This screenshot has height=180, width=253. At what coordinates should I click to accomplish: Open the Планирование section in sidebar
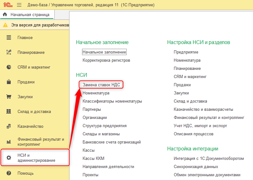31,52
